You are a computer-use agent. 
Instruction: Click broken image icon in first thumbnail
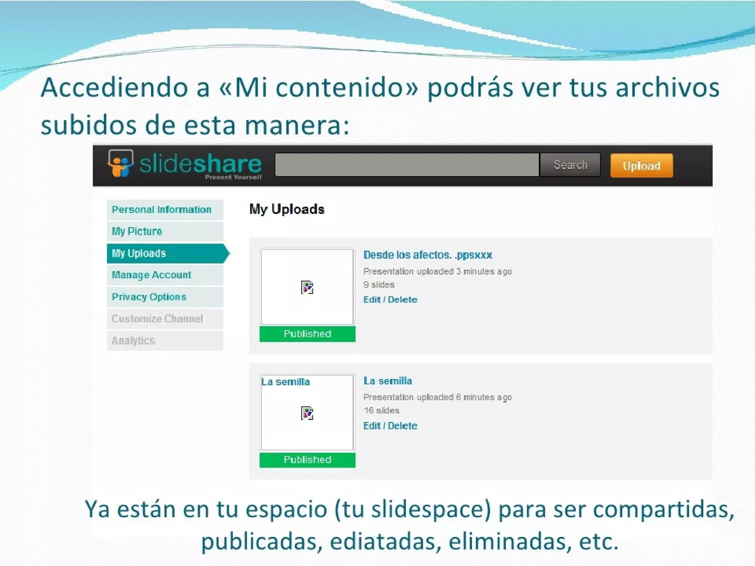[x=307, y=287]
